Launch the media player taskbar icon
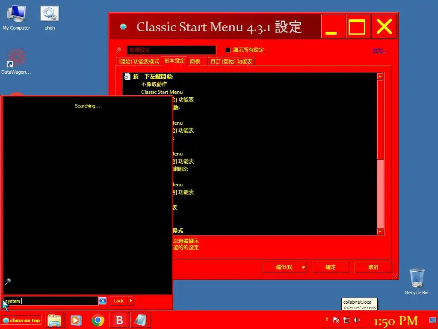The height and width of the screenshot is (329, 438). 76,320
